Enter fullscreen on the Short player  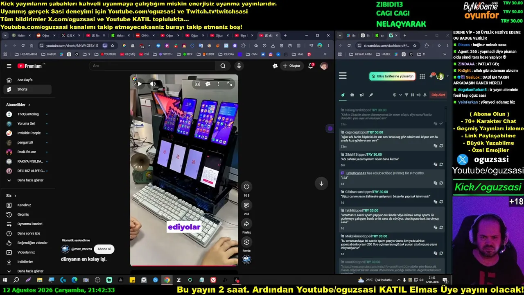tap(230, 84)
